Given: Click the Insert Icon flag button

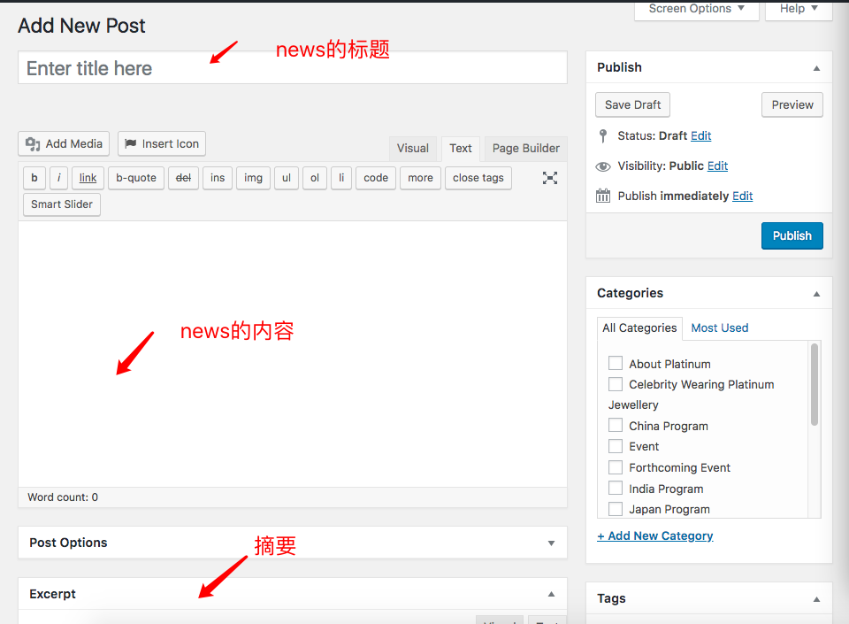Looking at the screenshot, I should click(x=162, y=143).
